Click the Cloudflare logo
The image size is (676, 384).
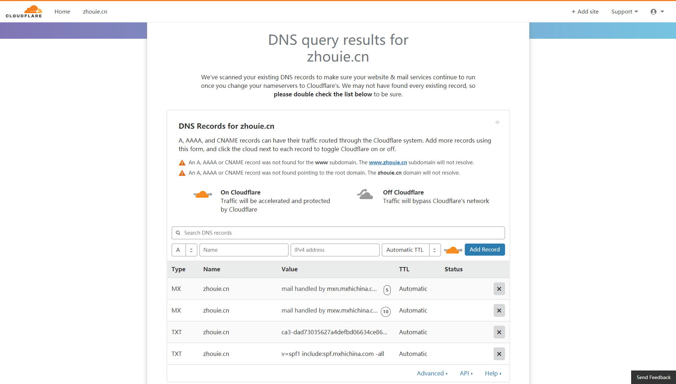click(24, 11)
